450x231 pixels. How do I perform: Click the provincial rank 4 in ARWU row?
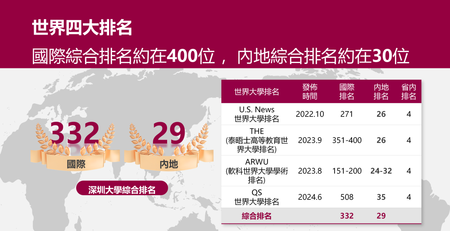(409, 171)
